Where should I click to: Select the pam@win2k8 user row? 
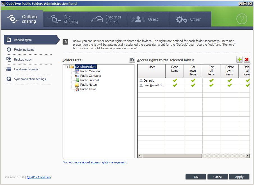point(194,85)
